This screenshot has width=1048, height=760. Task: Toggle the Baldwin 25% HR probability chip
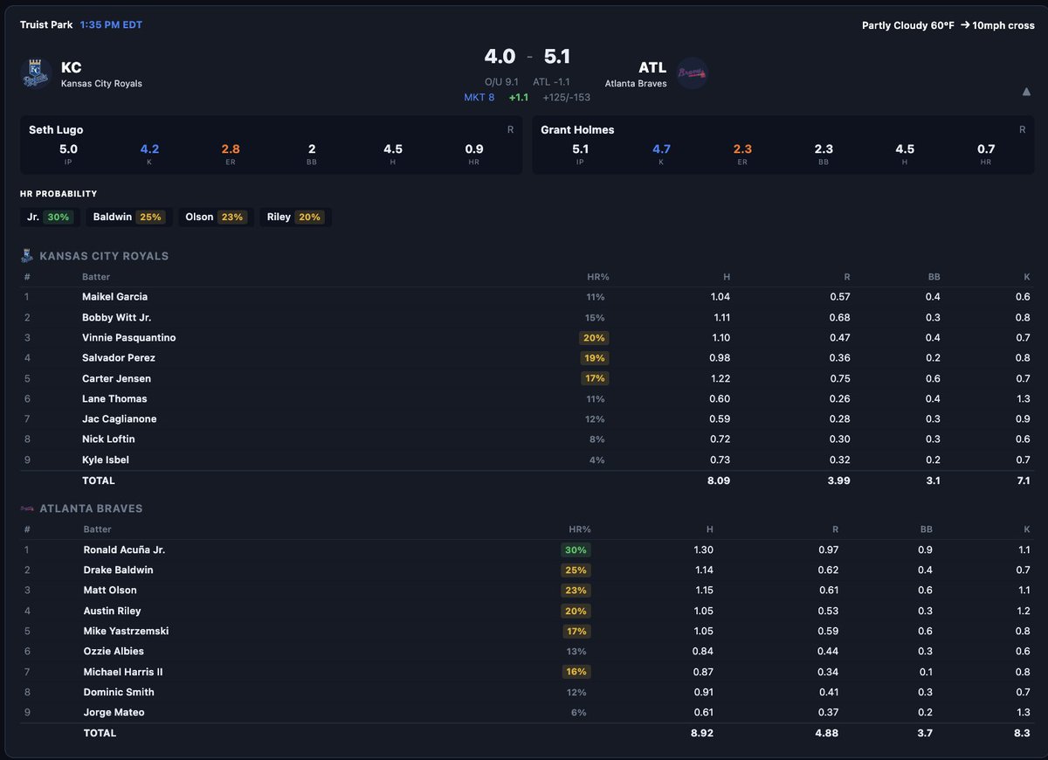coord(128,217)
